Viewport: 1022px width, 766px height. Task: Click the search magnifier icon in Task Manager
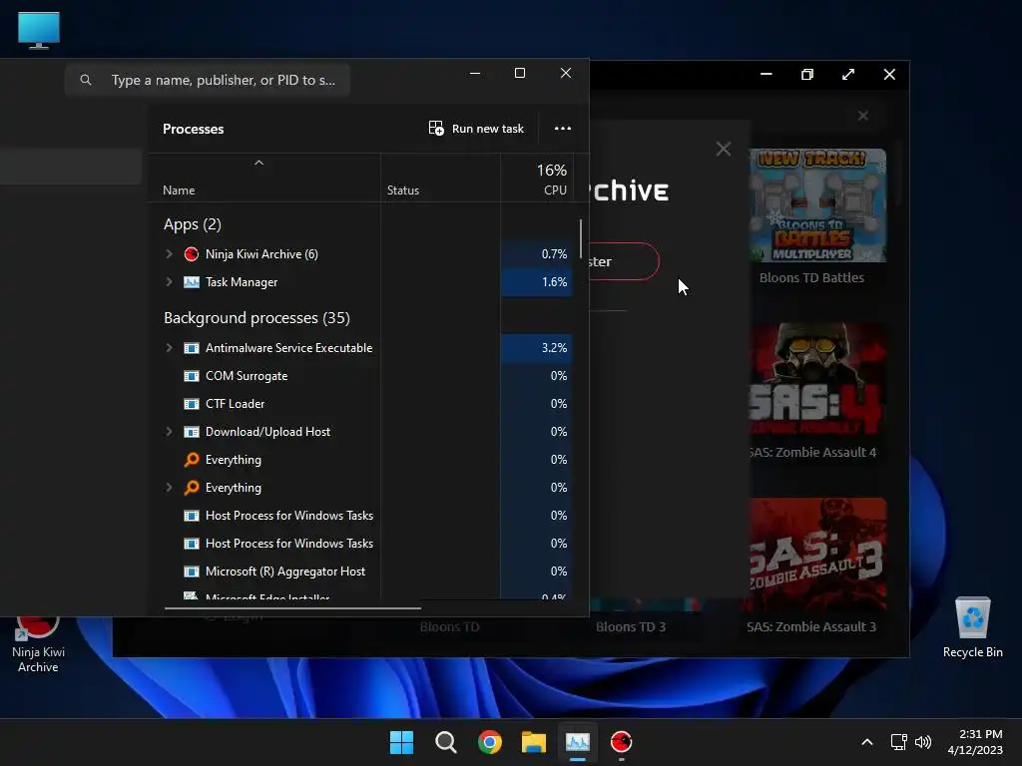[86, 80]
